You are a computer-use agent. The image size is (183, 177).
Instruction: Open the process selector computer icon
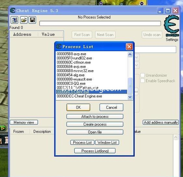click(x=14, y=20)
